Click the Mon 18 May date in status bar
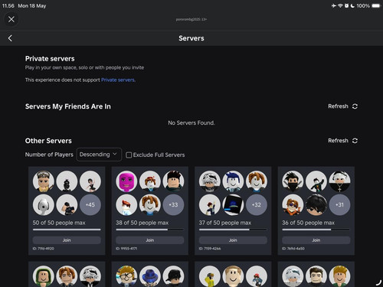 click(32, 5)
